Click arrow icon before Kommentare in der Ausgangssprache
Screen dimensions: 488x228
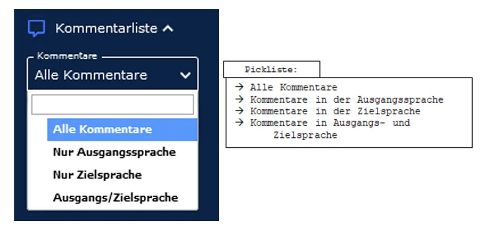pos(239,99)
